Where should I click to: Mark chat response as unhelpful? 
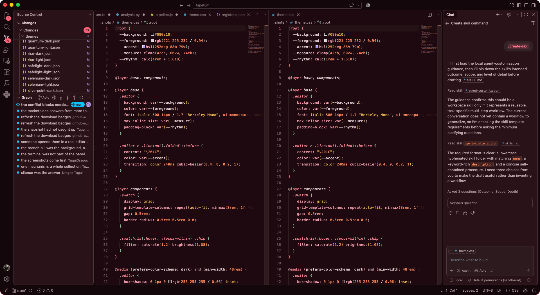(472, 213)
